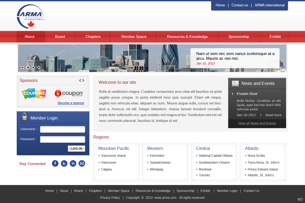Open the Sponsorship menu
The width and height of the screenshot is (305, 203).
(239, 37)
